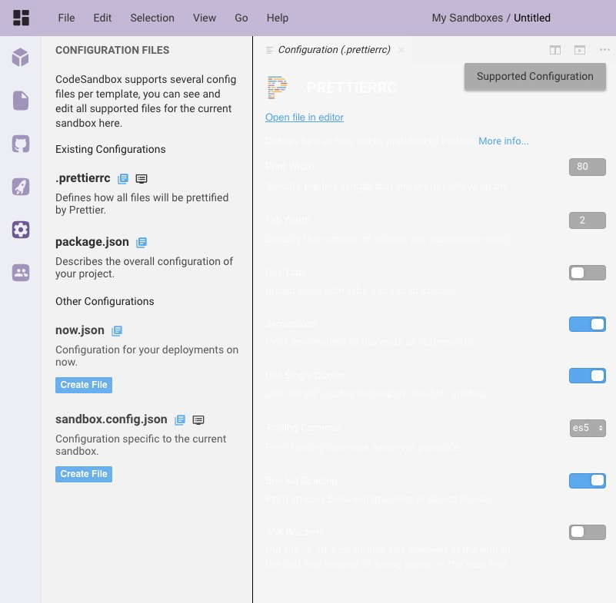
Task: Select the Configuration (.prettierrc) tab
Action: tap(334, 49)
